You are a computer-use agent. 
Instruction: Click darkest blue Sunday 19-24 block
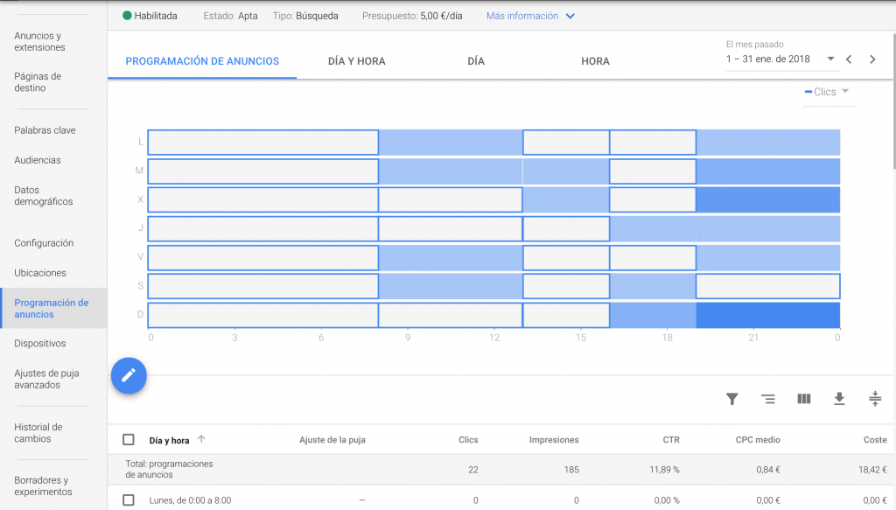pyautogui.click(x=768, y=315)
